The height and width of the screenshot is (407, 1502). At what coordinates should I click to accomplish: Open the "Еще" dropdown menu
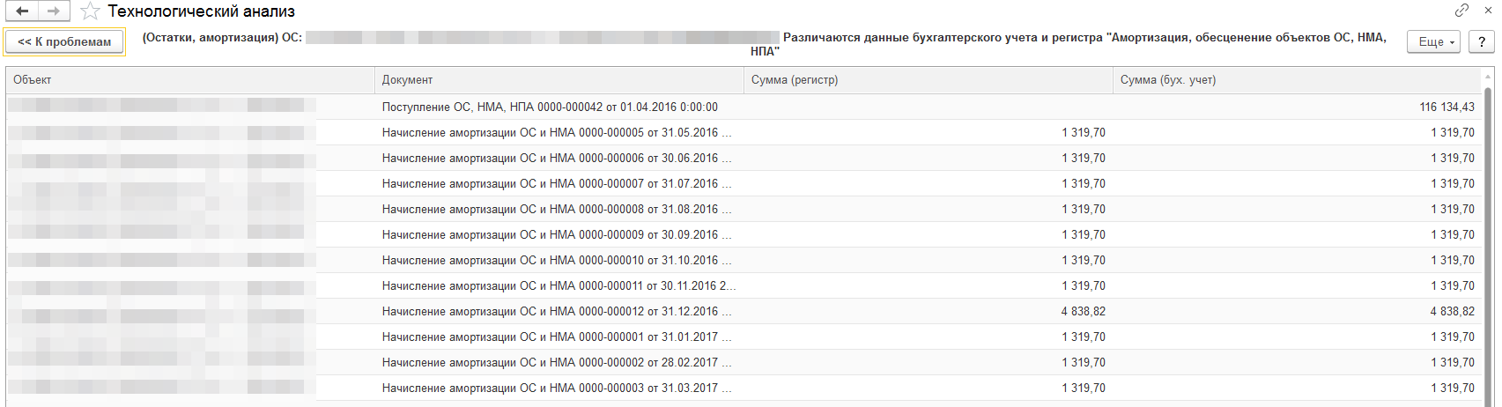(1433, 42)
